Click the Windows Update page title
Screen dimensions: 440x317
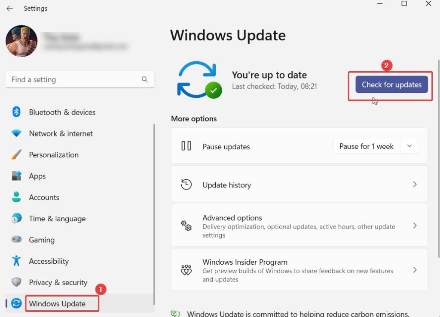228,35
